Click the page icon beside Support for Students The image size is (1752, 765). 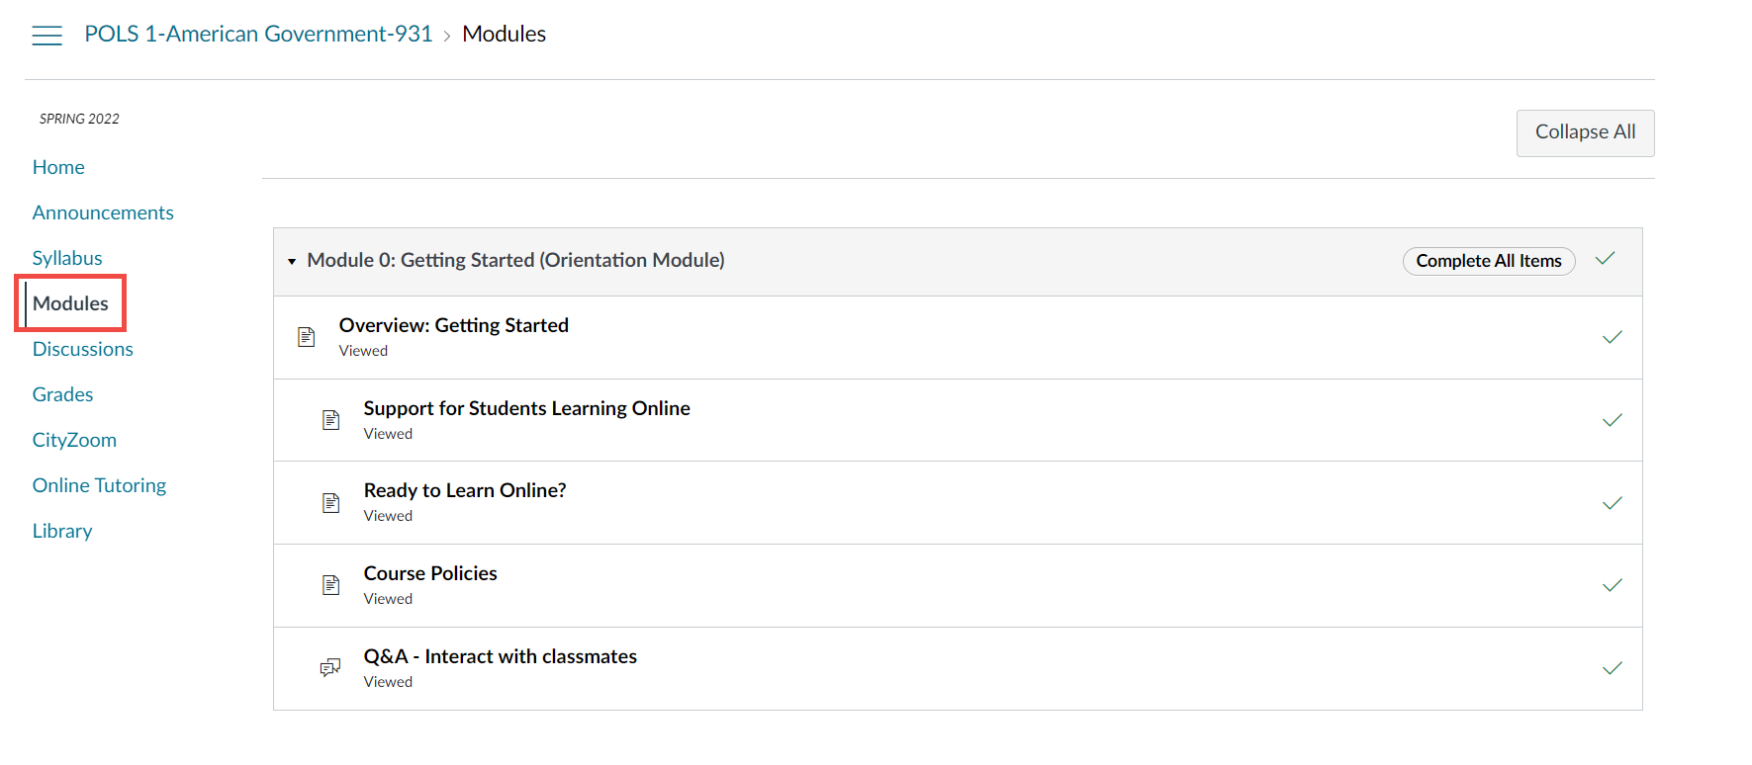[331, 420]
